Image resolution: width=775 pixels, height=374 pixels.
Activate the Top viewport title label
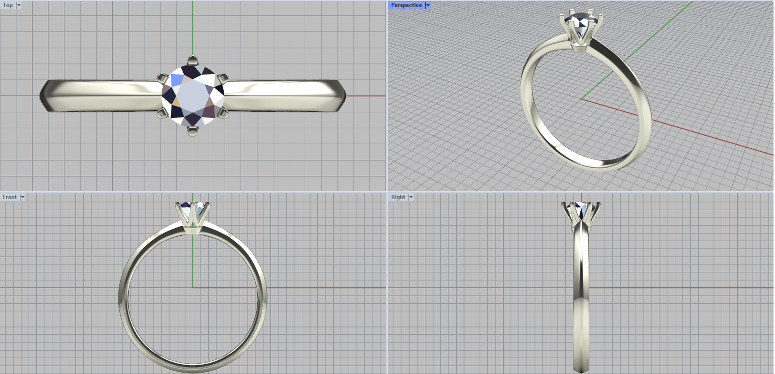tap(8, 5)
